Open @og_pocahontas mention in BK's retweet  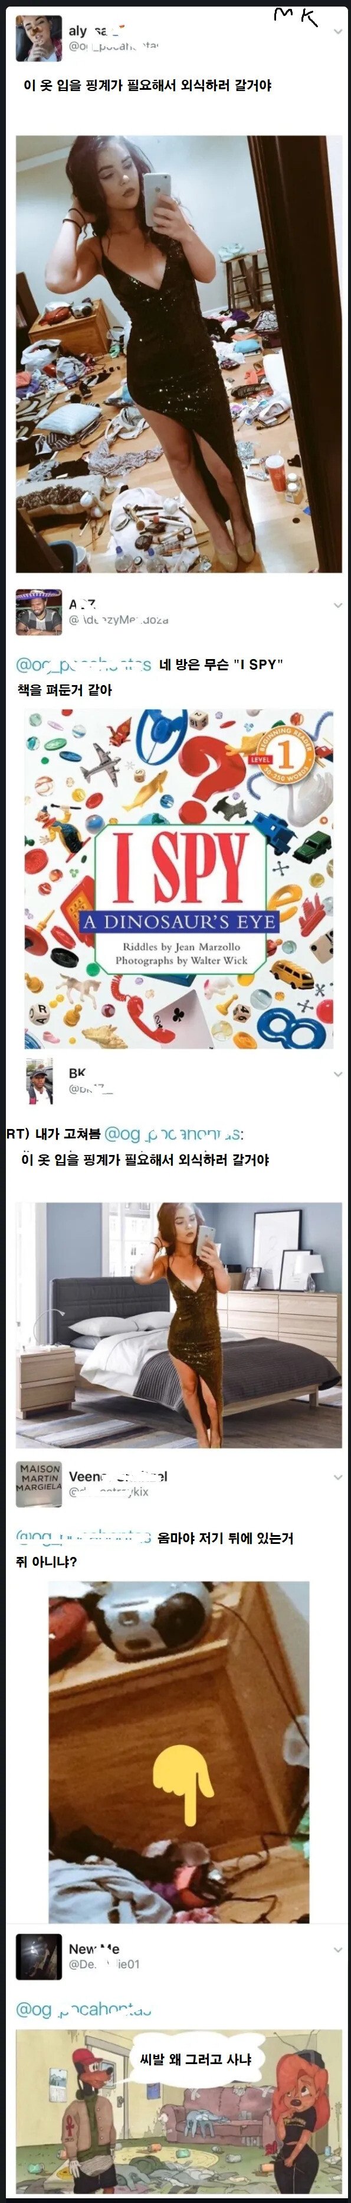pyautogui.click(x=173, y=1135)
